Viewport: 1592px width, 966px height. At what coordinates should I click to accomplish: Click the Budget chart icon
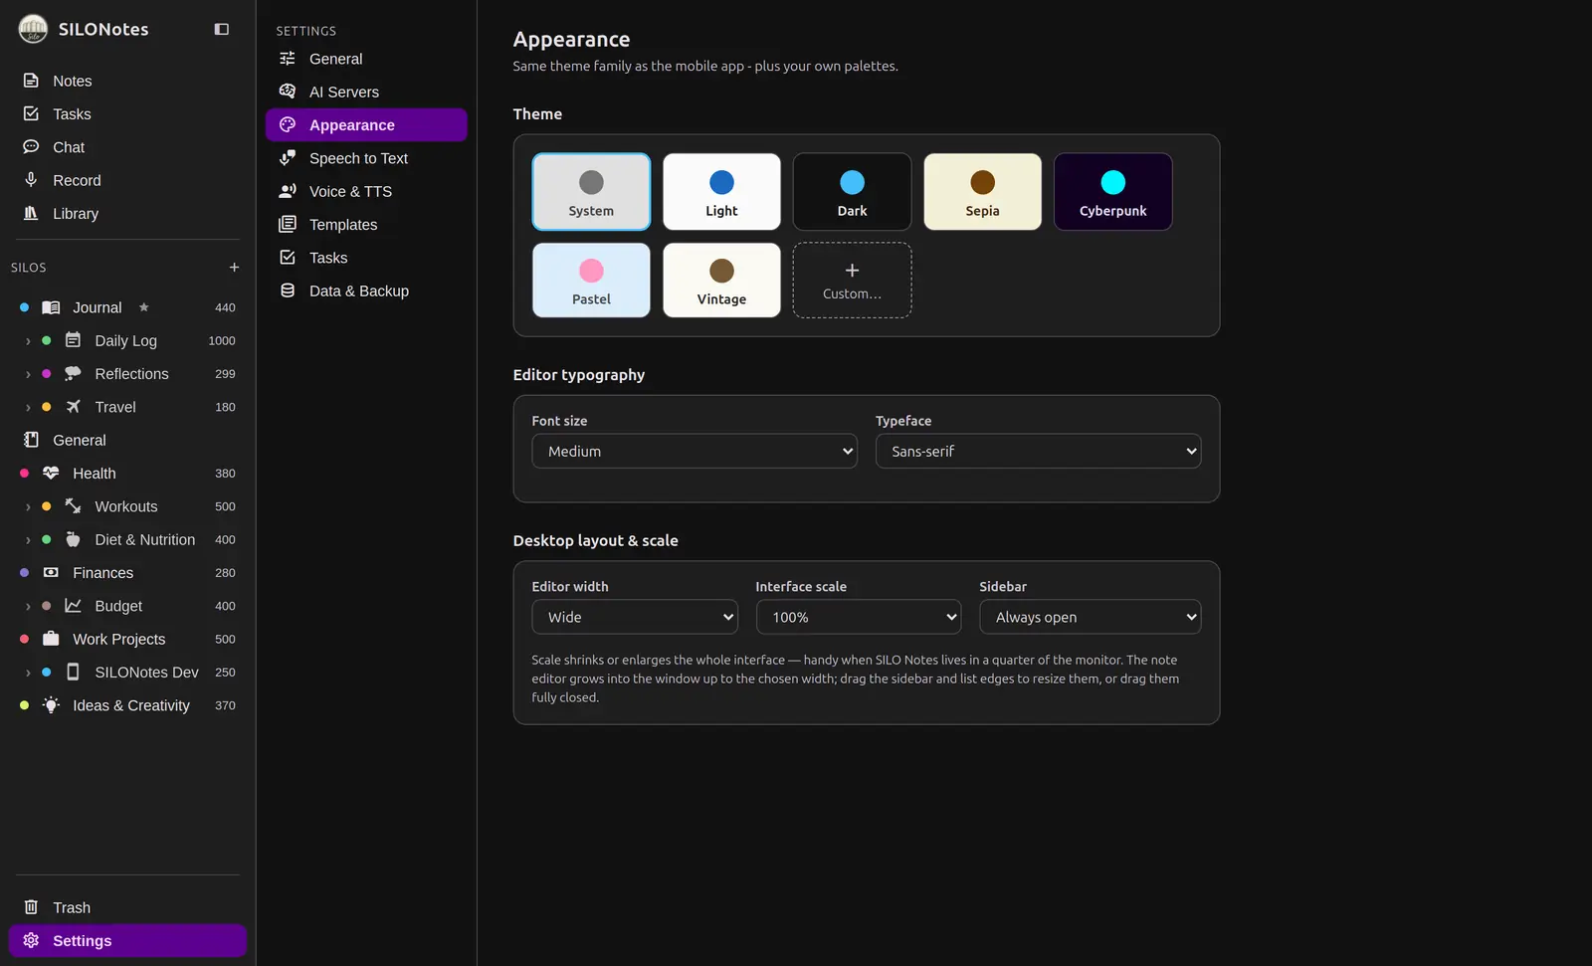[x=73, y=606]
